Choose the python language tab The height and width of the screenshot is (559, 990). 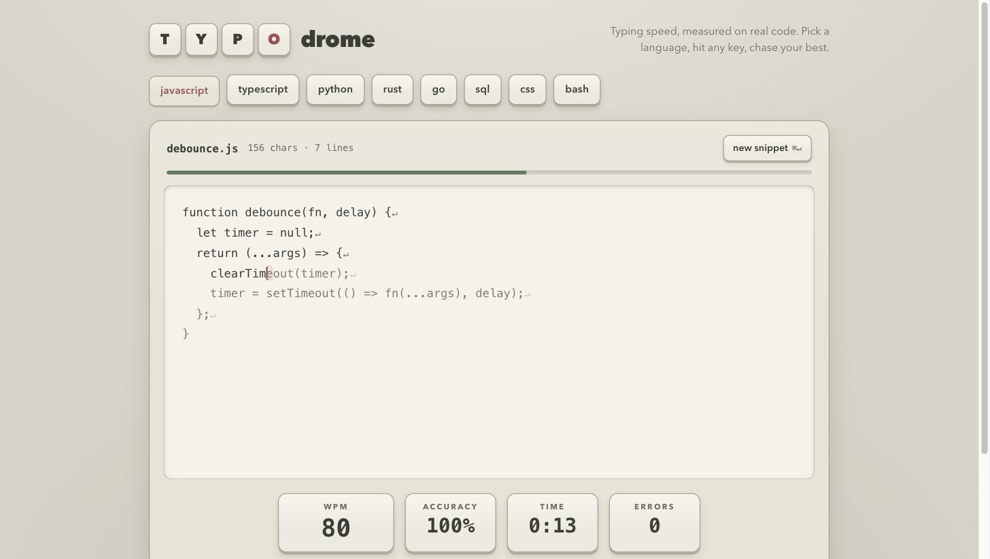click(335, 90)
